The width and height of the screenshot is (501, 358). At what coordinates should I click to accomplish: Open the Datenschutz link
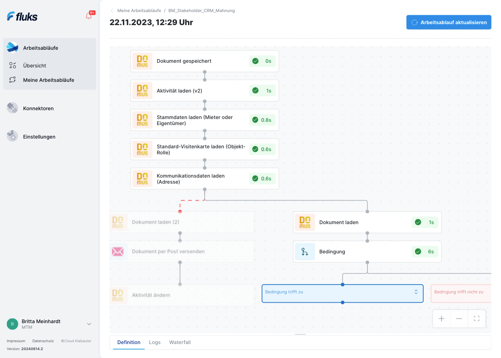[43, 341]
